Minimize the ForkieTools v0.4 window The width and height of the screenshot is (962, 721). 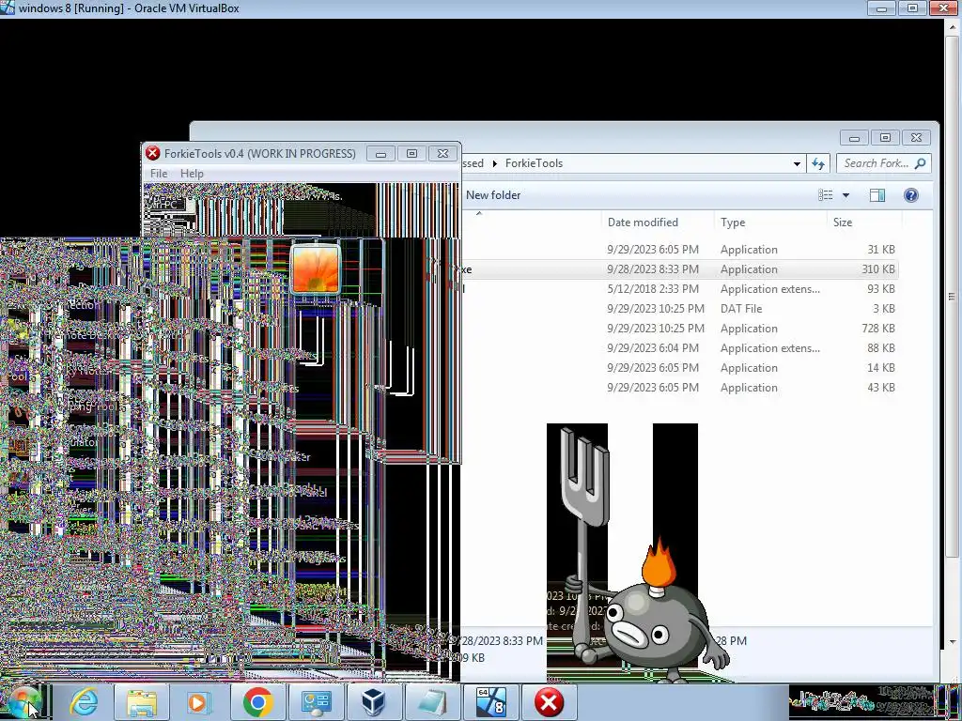(380, 153)
